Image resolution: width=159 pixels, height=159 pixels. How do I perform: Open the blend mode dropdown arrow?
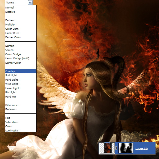pyautogui.click(x=30, y=3)
